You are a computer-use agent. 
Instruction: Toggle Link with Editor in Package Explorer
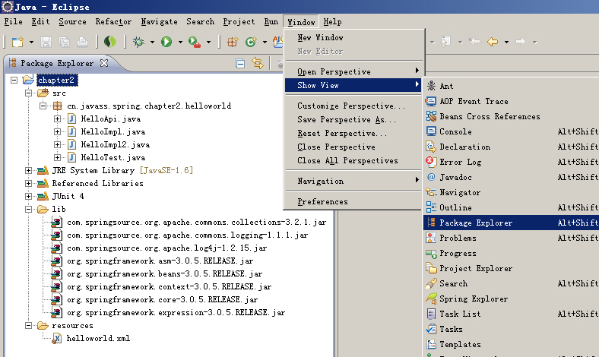coord(258,63)
